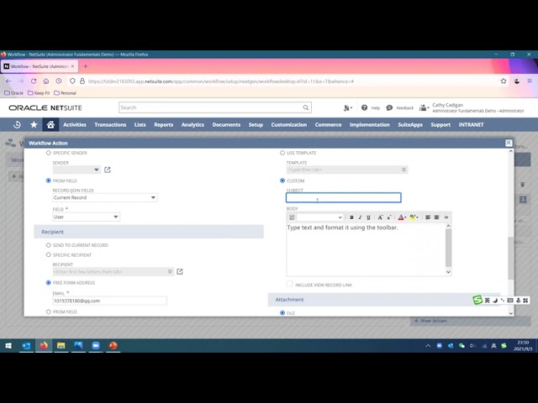538x403 pixels.
Task: Open the Activities menu
Action: (75, 125)
